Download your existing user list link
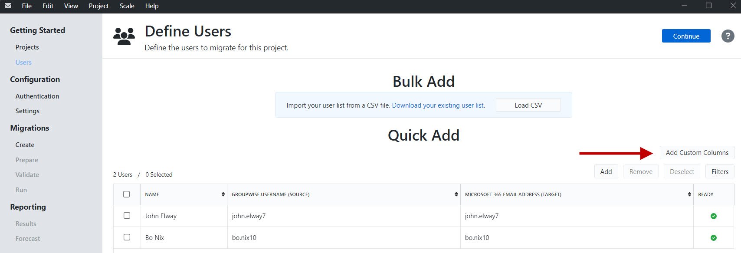Screen dimensions: 741x253 click(438, 105)
